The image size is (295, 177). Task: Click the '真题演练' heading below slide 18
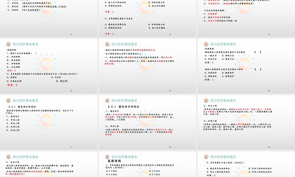[114, 161]
